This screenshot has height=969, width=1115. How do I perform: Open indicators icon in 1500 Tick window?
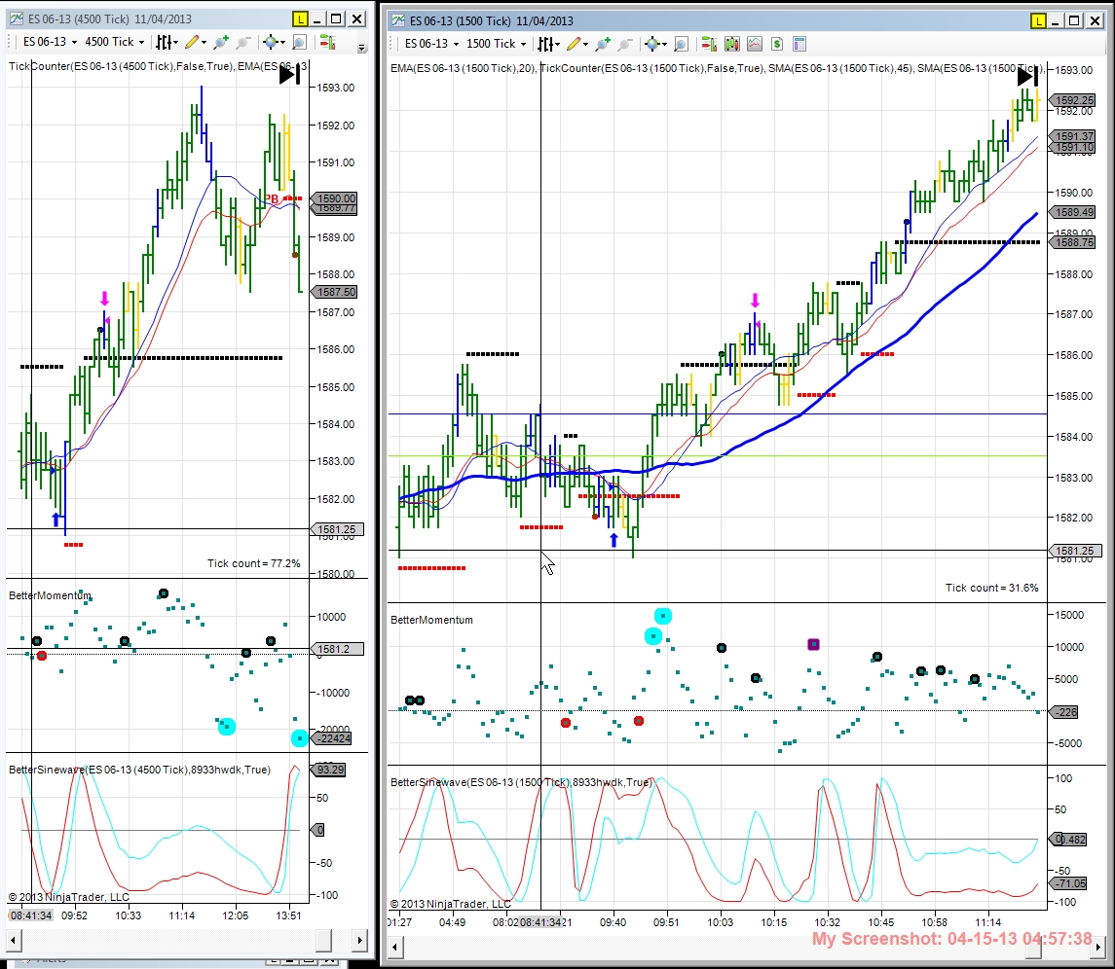pos(755,44)
